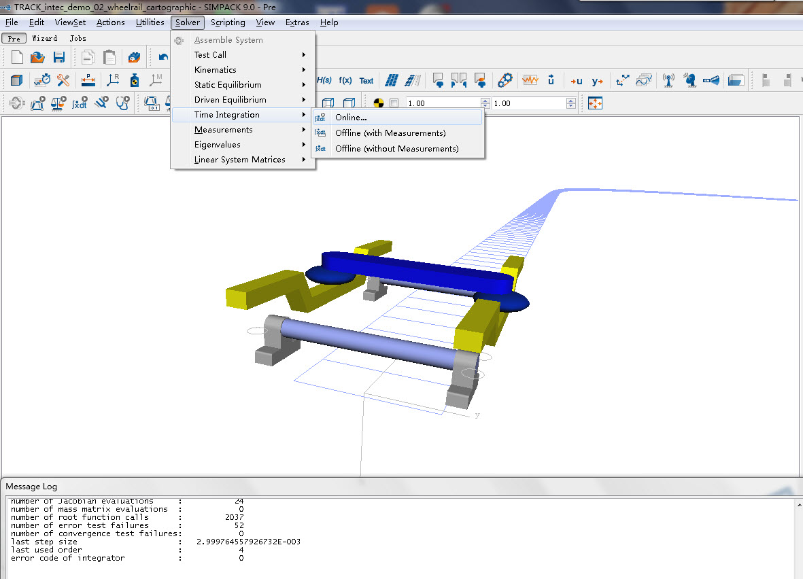Expand the Kinematics submenu

click(243, 69)
